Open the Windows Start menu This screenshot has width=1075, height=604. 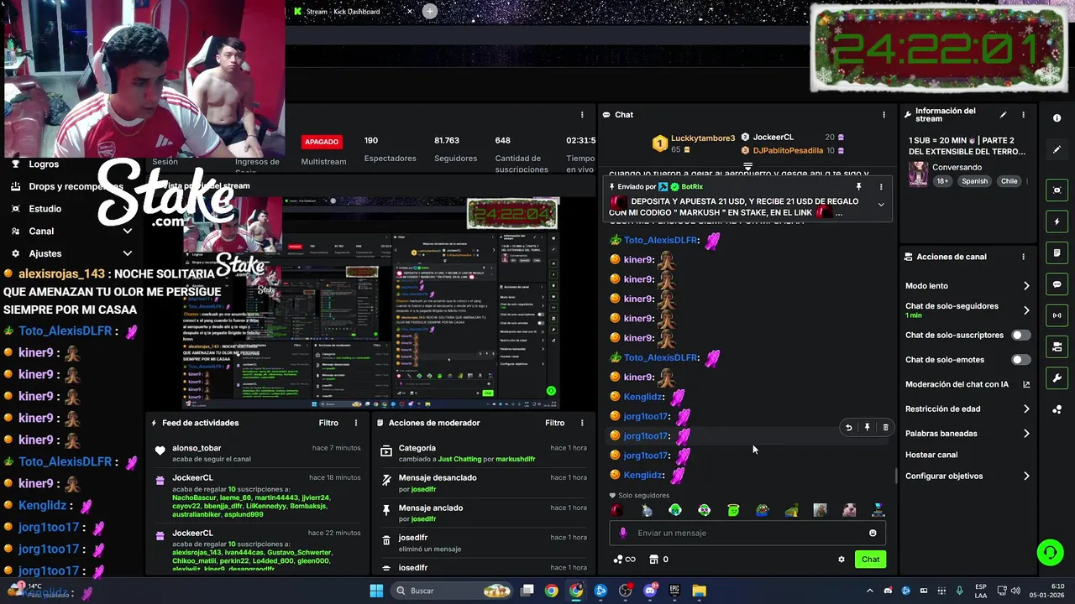(x=376, y=591)
